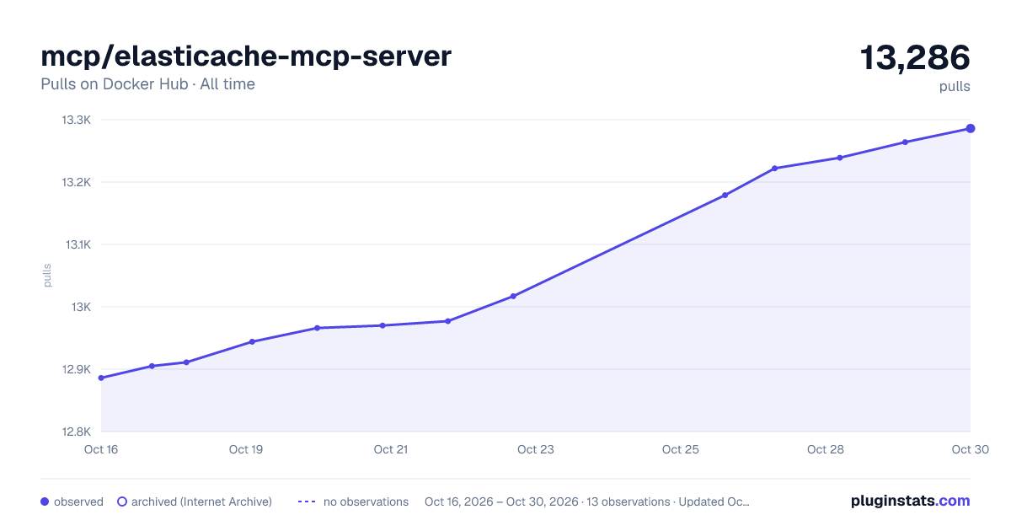Open the pluginstats.com link

point(910,501)
